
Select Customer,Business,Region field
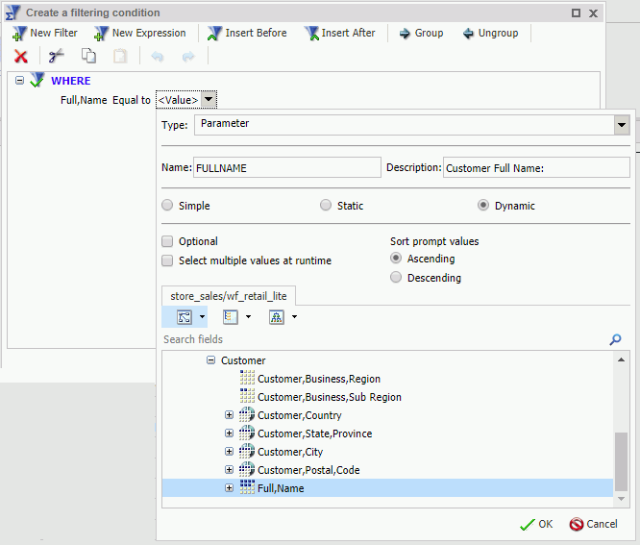(x=318, y=379)
